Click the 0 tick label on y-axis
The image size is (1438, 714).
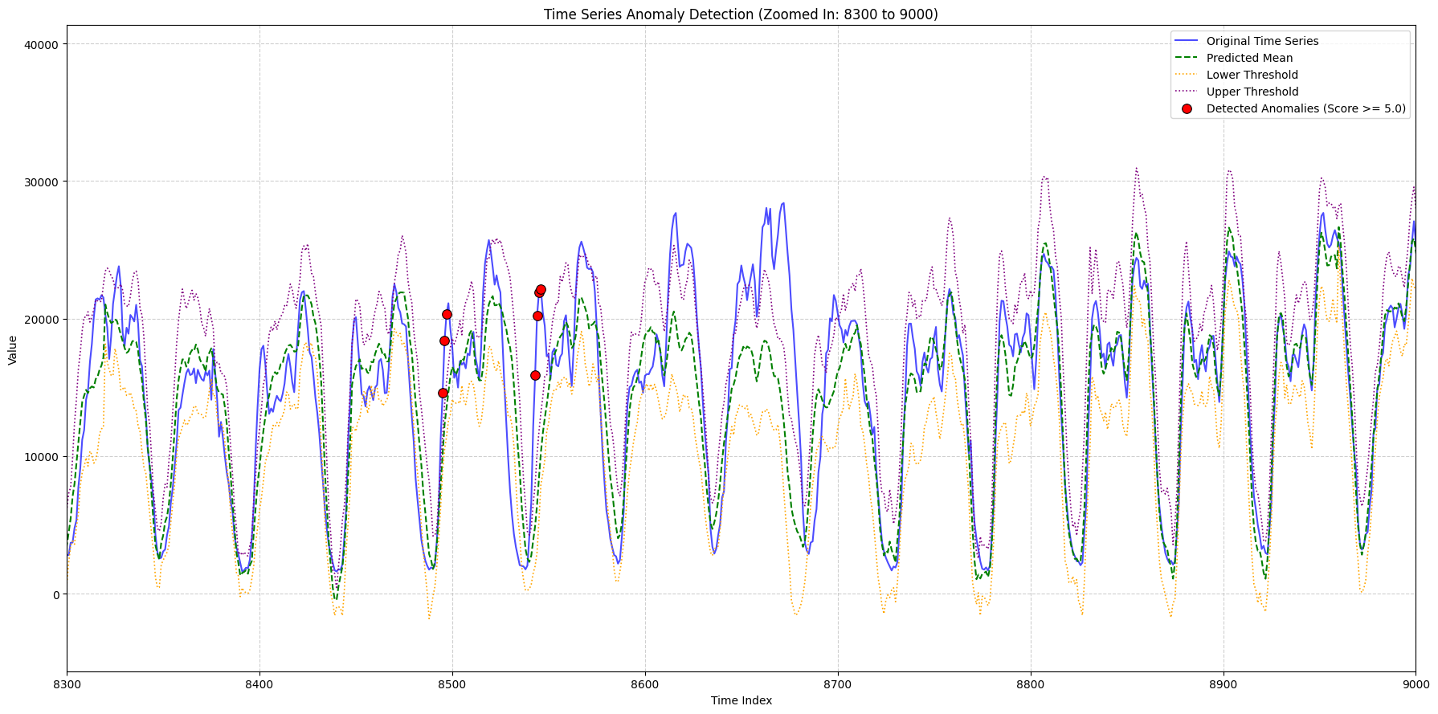point(55,594)
